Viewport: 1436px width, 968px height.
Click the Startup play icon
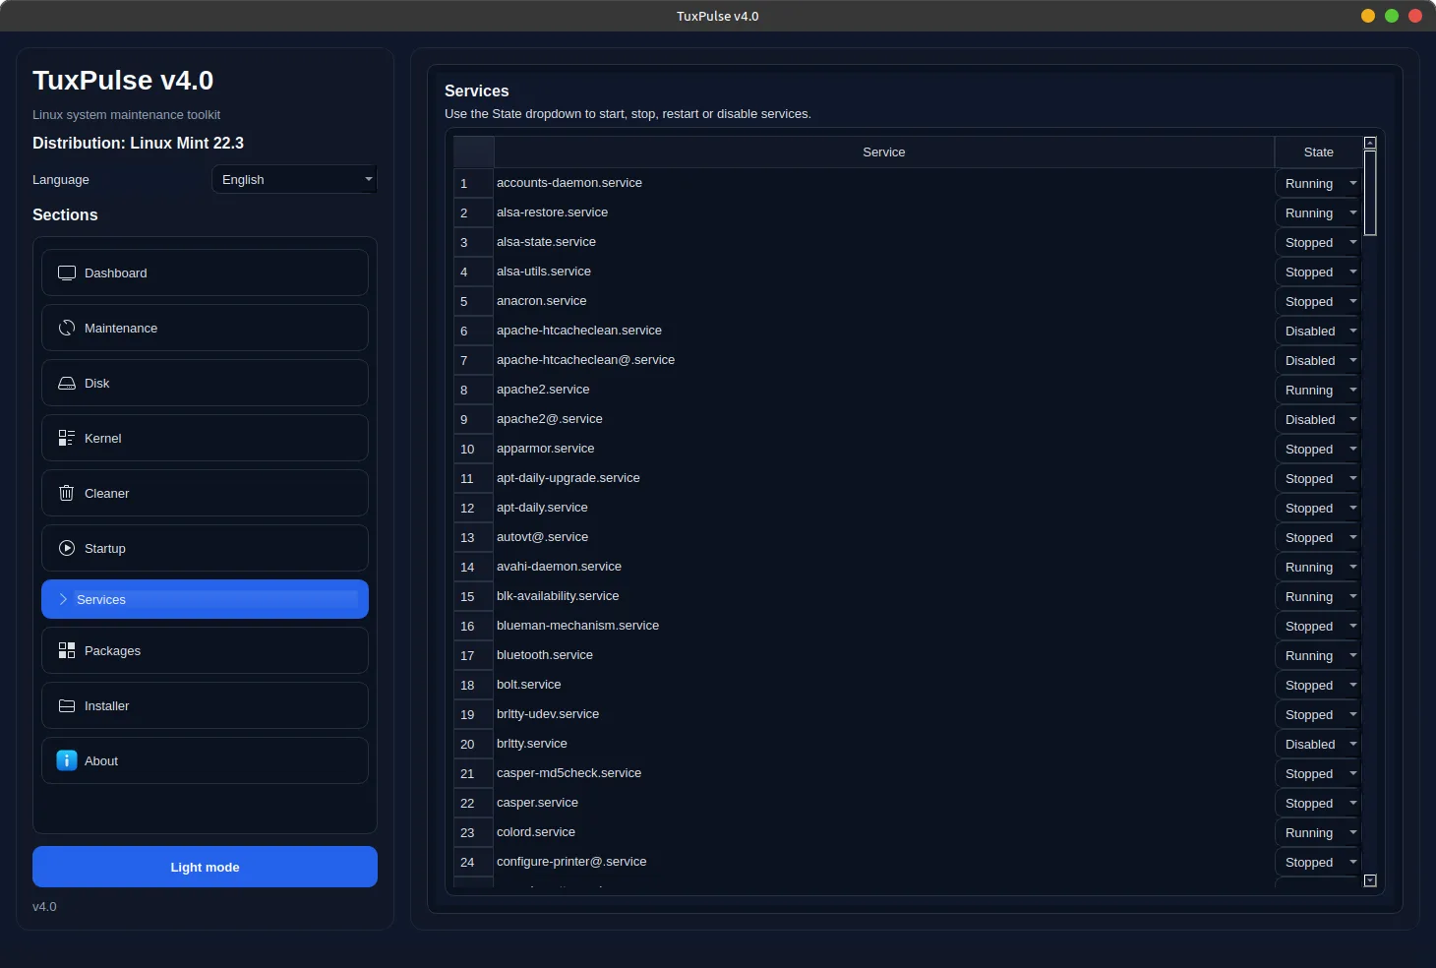point(67,548)
